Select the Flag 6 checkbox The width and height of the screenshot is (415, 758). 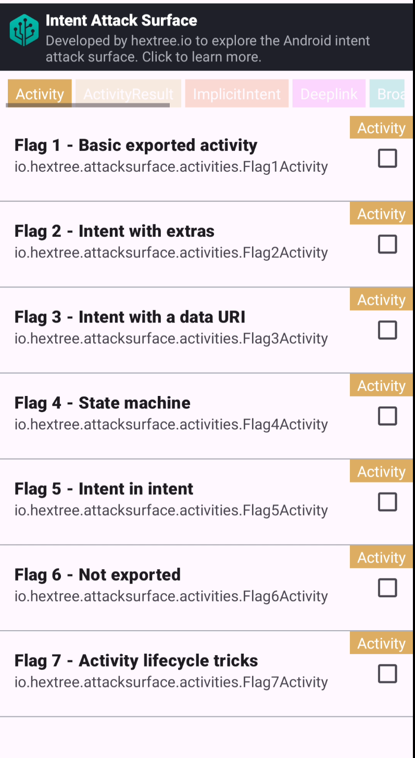(387, 588)
